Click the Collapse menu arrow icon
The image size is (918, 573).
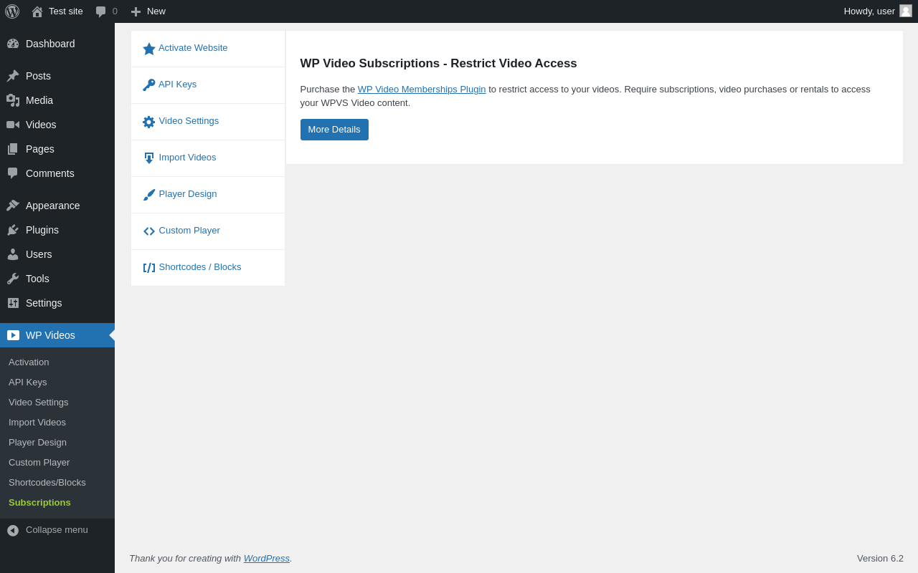point(13,531)
